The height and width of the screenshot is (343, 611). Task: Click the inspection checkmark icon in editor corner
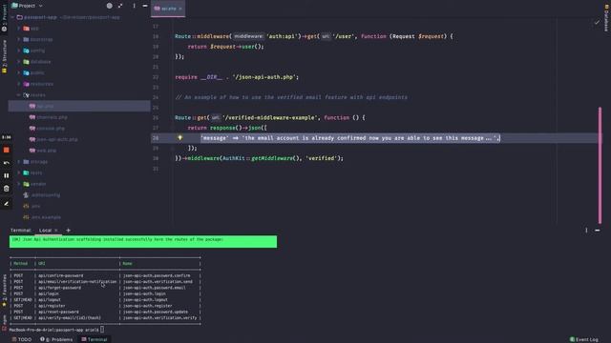click(597, 23)
